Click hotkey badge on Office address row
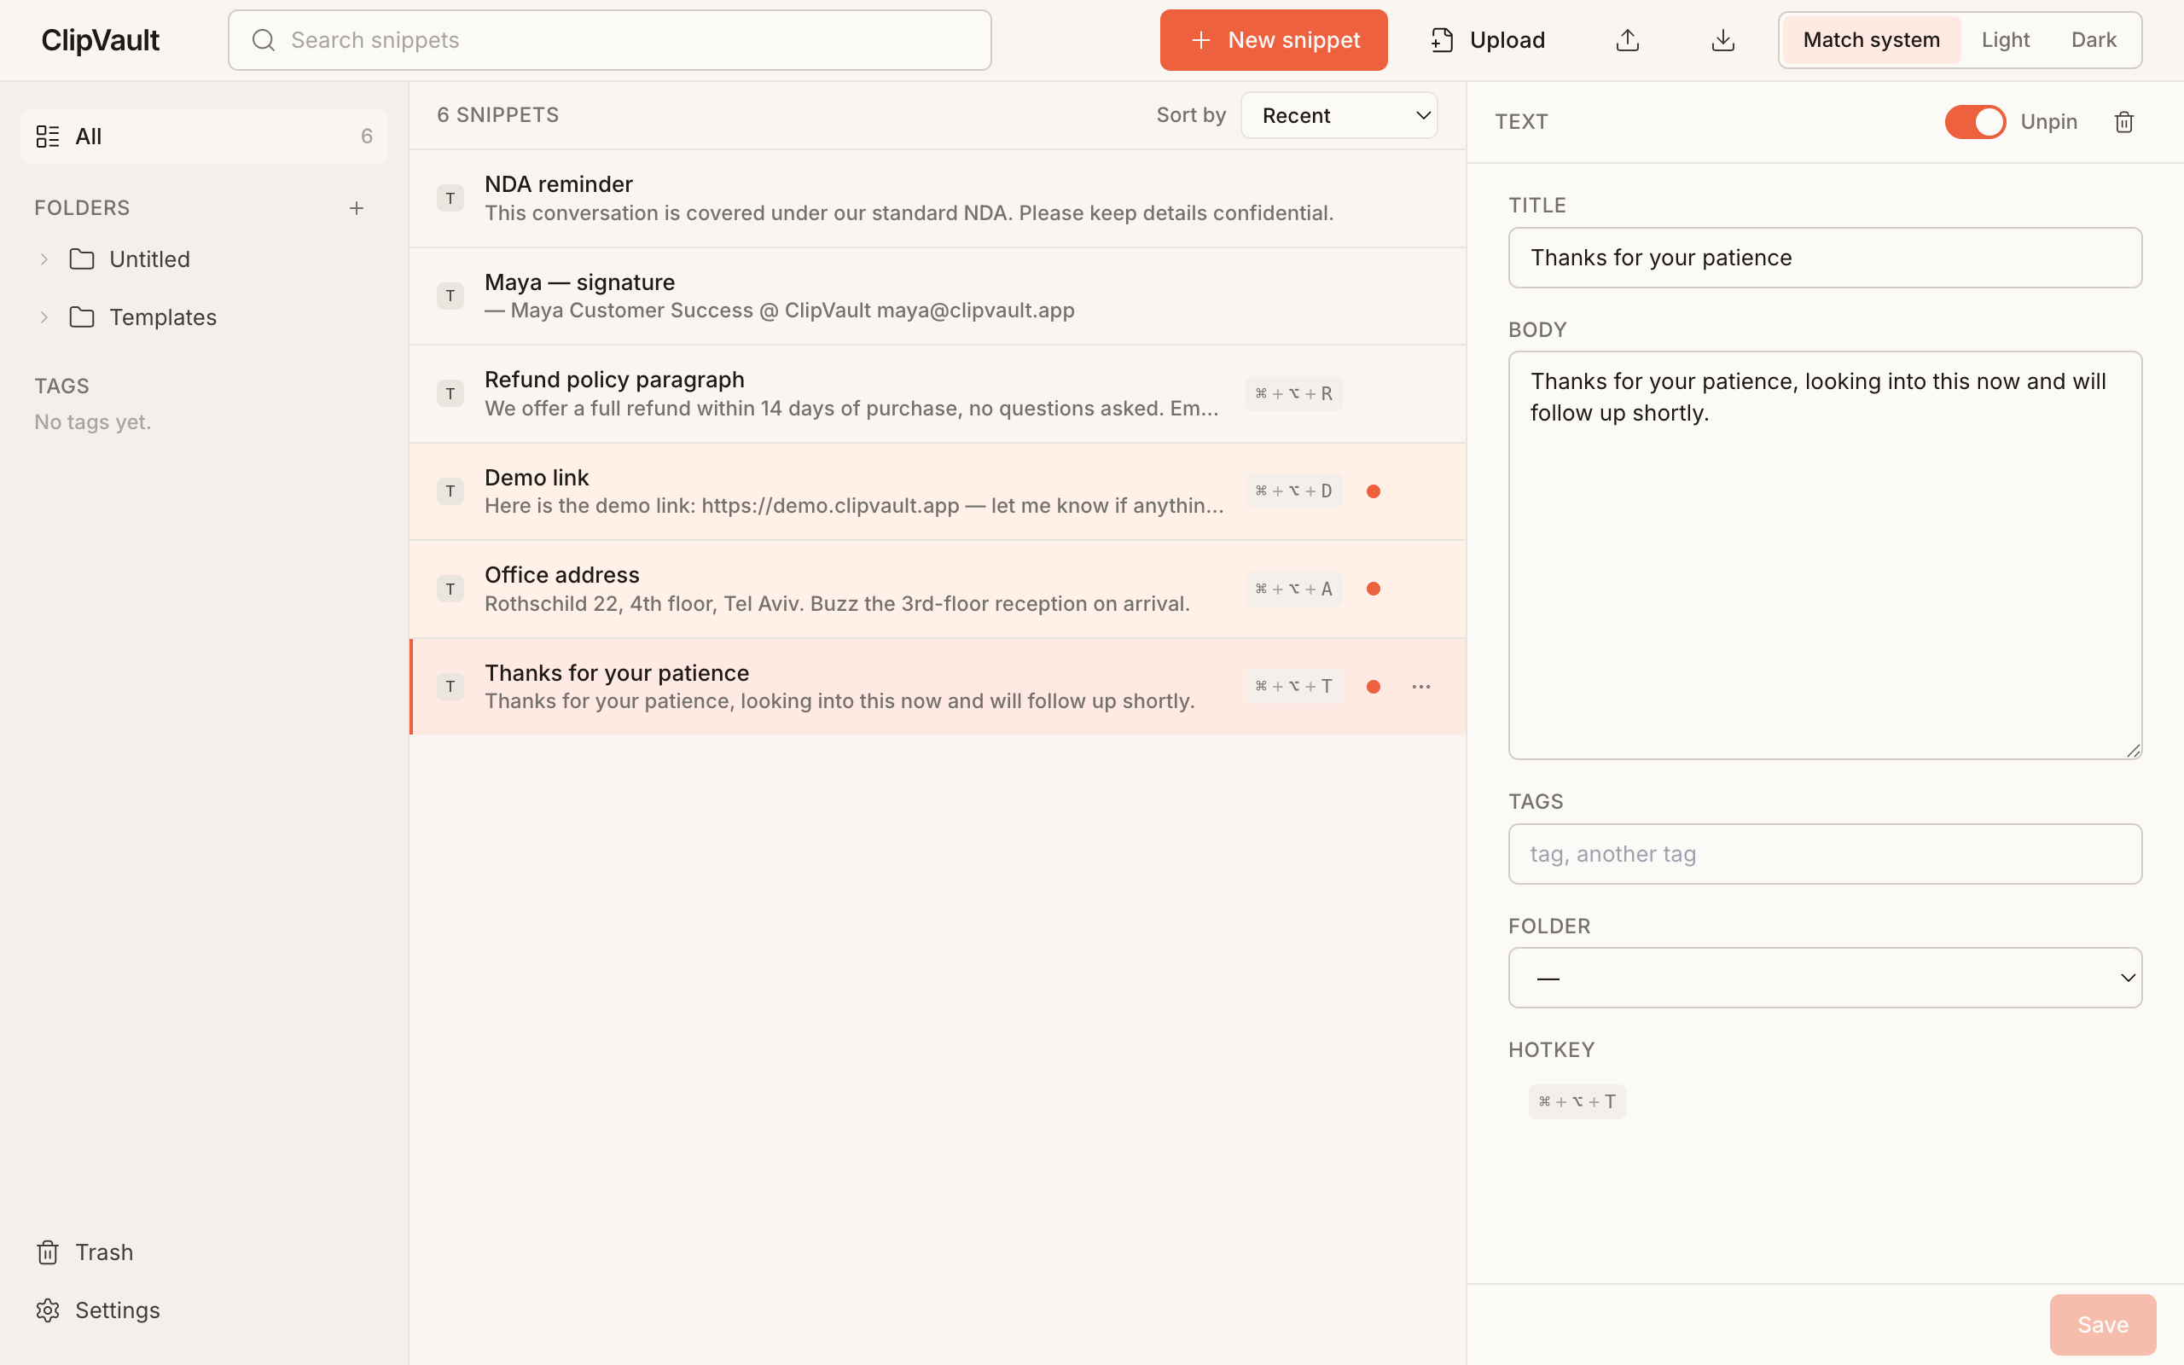The width and height of the screenshot is (2184, 1365). [1293, 589]
